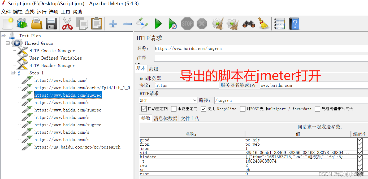Select User Defined Variables in tree

(55, 58)
